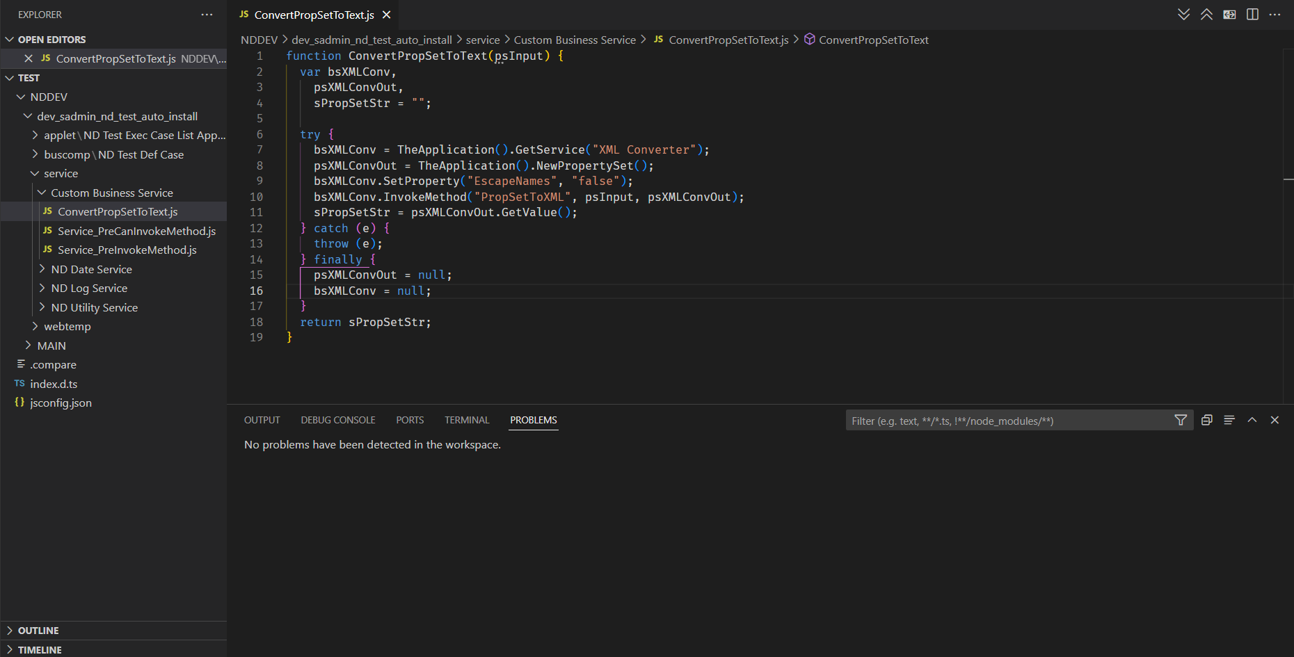Split the editor to the right
Image resolution: width=1294 pixels, height=657 pixels.
point(1252,15)
